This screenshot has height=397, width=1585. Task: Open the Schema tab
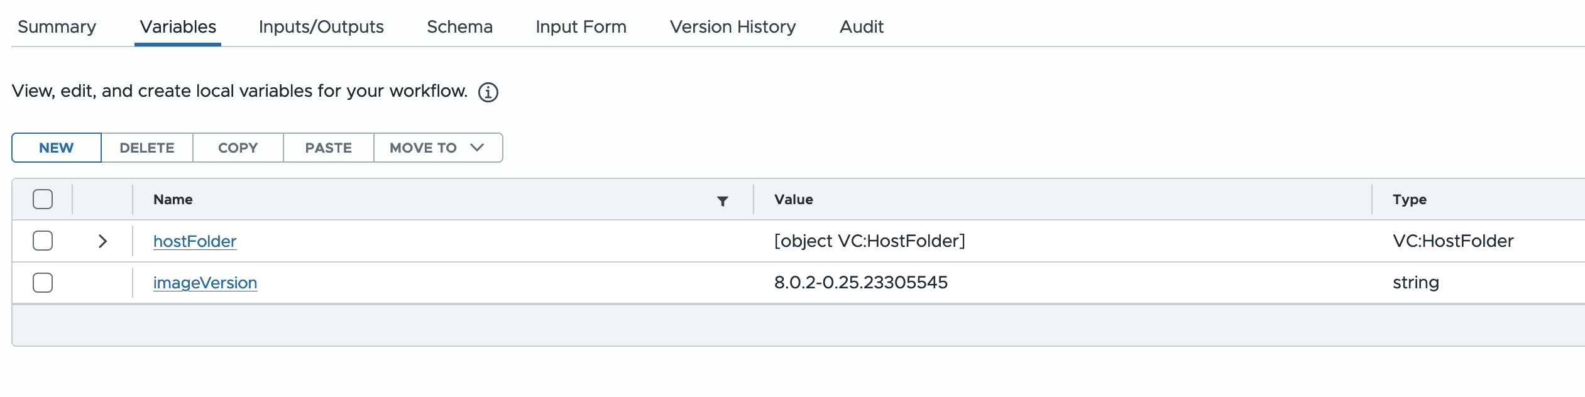[459, 27]
